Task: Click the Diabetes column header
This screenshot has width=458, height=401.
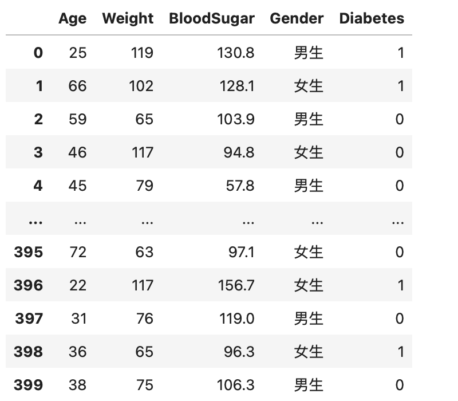Action: pyautogui.click(x=372, y=19)
